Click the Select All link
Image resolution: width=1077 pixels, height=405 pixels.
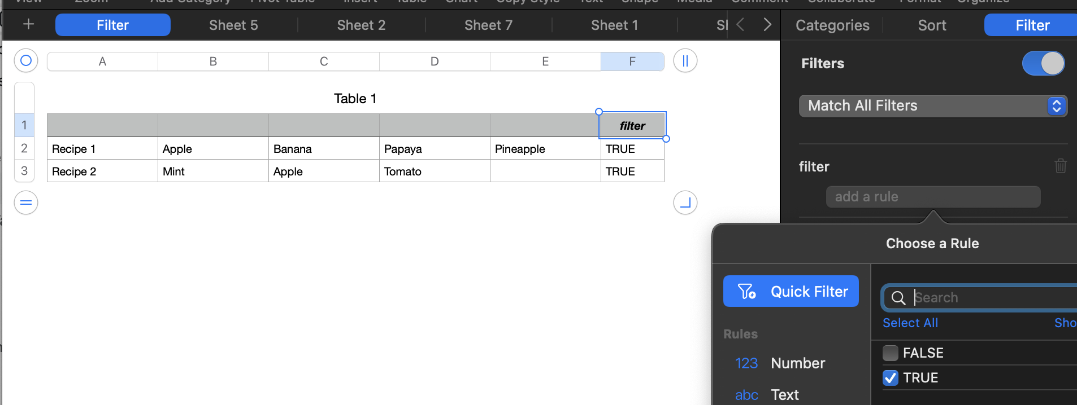910,323
